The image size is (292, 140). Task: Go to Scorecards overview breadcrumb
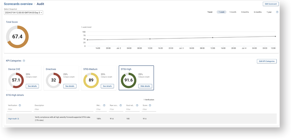click(x=18, y=4)
